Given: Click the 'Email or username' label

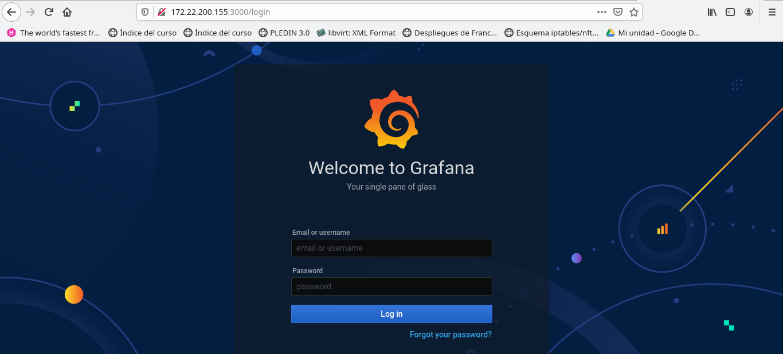Looking at the screenshot, I should [x=321, y=233].
